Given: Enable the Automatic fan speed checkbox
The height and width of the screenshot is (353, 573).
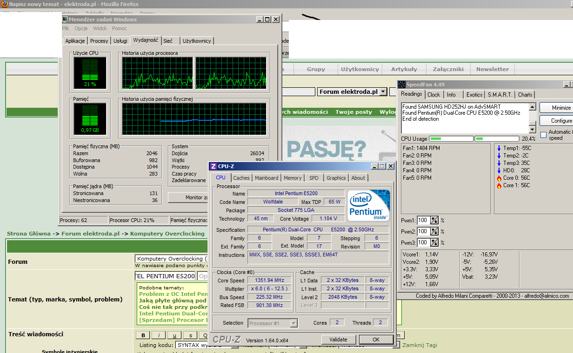Looking at the screenshot, I should point(544,135).
